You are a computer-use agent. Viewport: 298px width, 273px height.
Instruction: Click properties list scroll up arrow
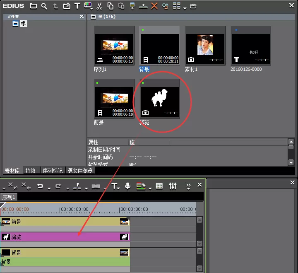click(291, 142)
